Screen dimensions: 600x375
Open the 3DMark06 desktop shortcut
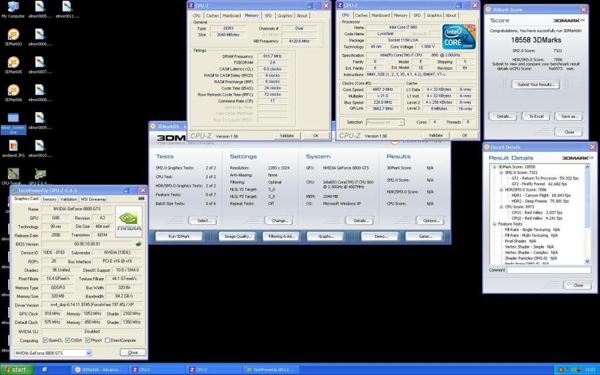pos(13,90)
